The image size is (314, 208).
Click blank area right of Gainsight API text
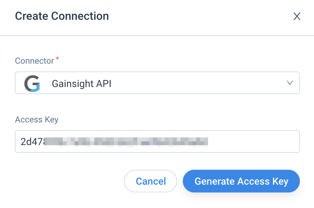pos(198,83)
